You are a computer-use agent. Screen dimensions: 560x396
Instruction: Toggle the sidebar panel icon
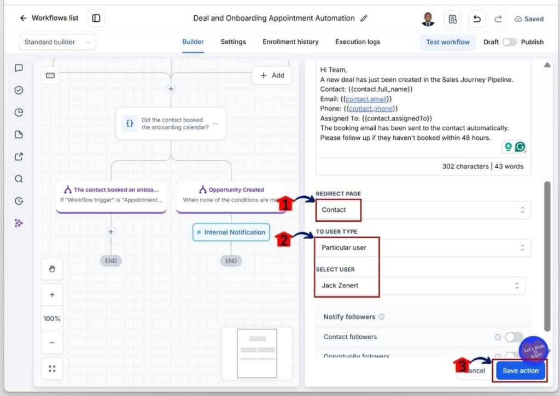[x=96, y=18]
